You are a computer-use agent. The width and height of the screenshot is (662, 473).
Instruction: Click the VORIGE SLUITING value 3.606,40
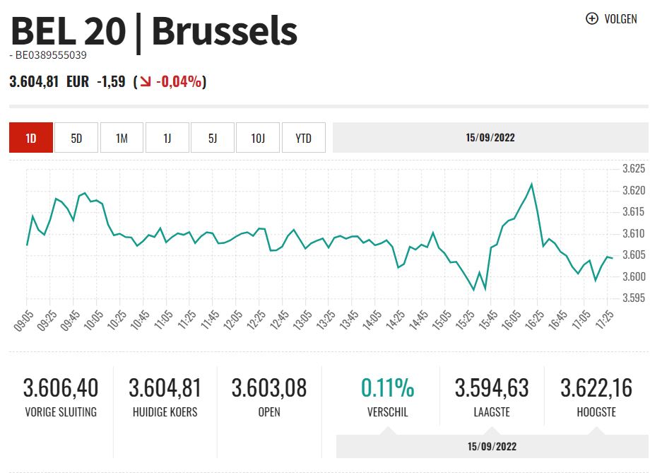coord(61,388)
